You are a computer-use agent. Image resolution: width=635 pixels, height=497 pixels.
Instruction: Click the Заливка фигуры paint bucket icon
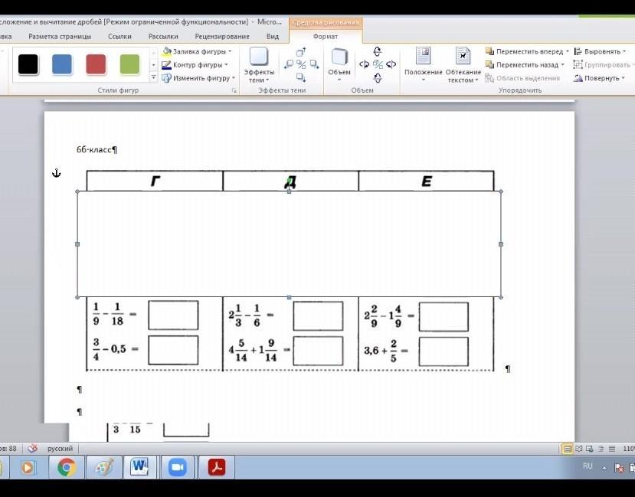tap(166, 51)
